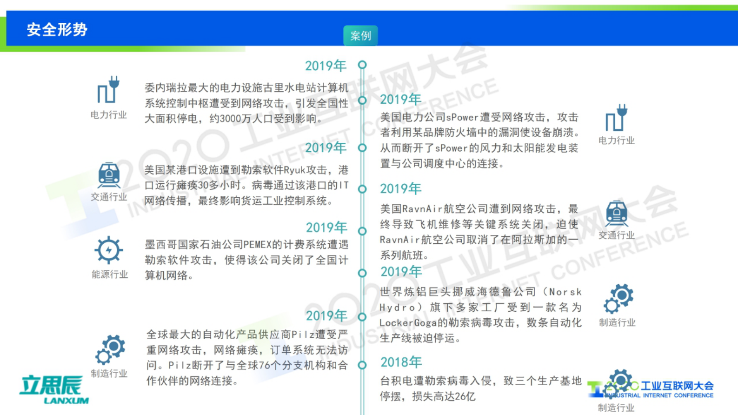Select the timeline dot for the PEMEX ransomware case

coord(362,231)
